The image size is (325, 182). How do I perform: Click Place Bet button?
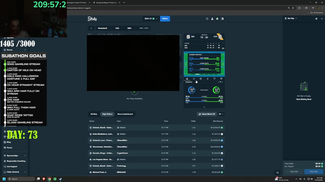pos(314,172)
